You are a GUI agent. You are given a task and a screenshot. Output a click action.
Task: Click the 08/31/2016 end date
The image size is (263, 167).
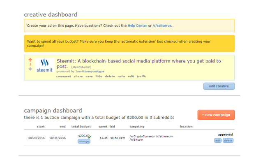(x=58, y=138)
